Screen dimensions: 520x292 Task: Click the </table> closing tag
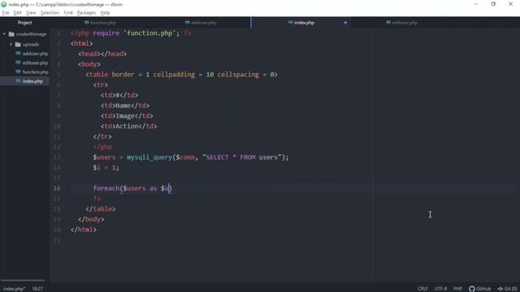click(x=101, y=209)
